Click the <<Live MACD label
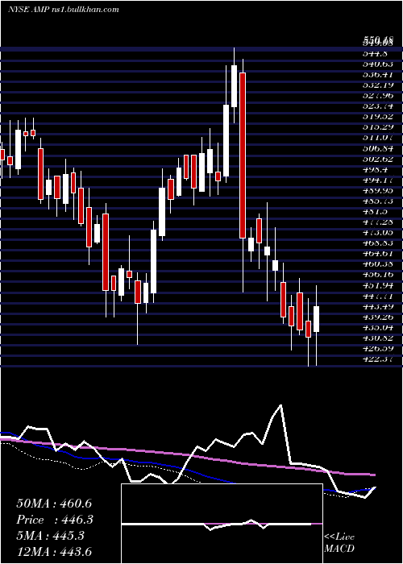Viewport: 403px width, 564px height. [x=339, y=542]
